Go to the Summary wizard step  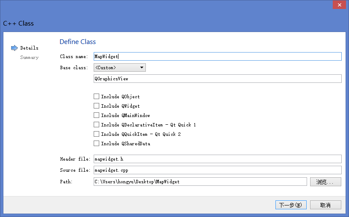(x=29, y=57)
